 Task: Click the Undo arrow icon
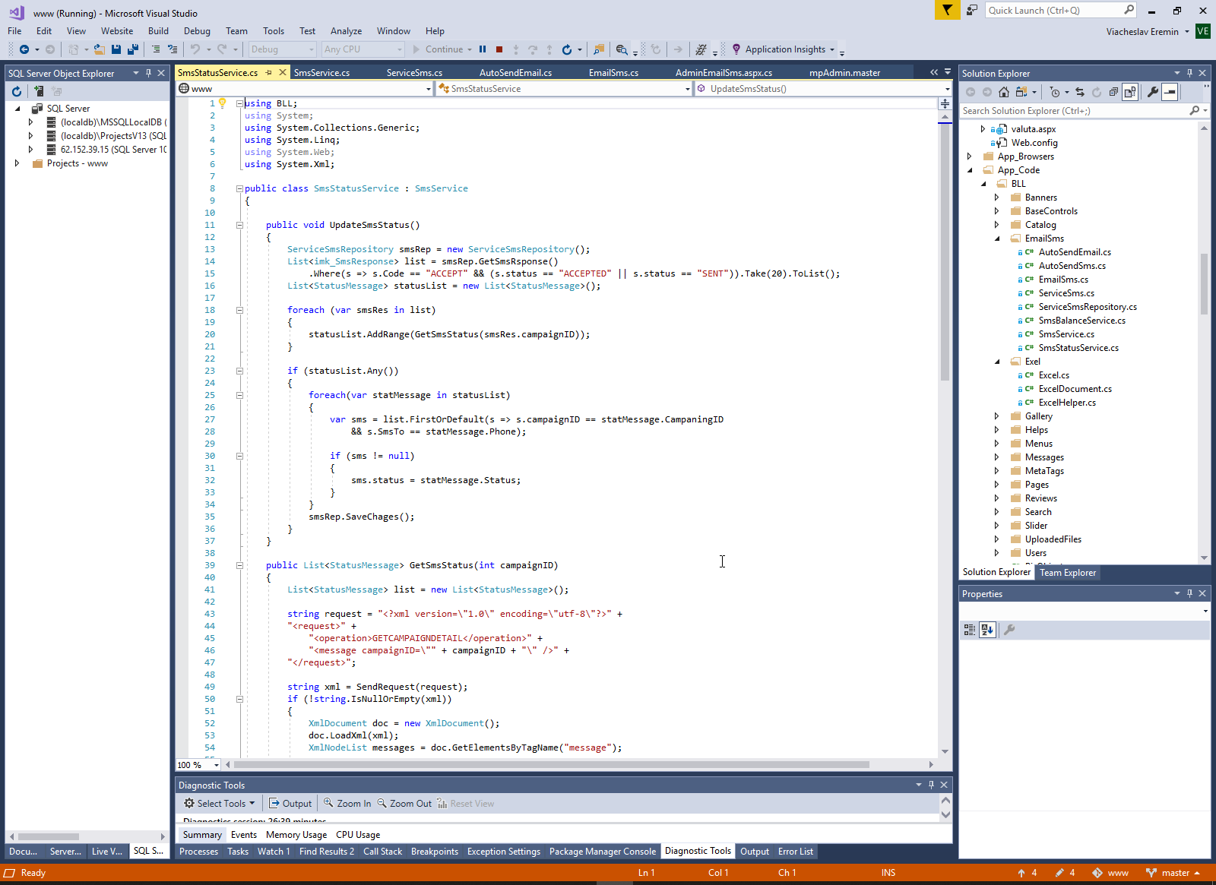[195, 49]
